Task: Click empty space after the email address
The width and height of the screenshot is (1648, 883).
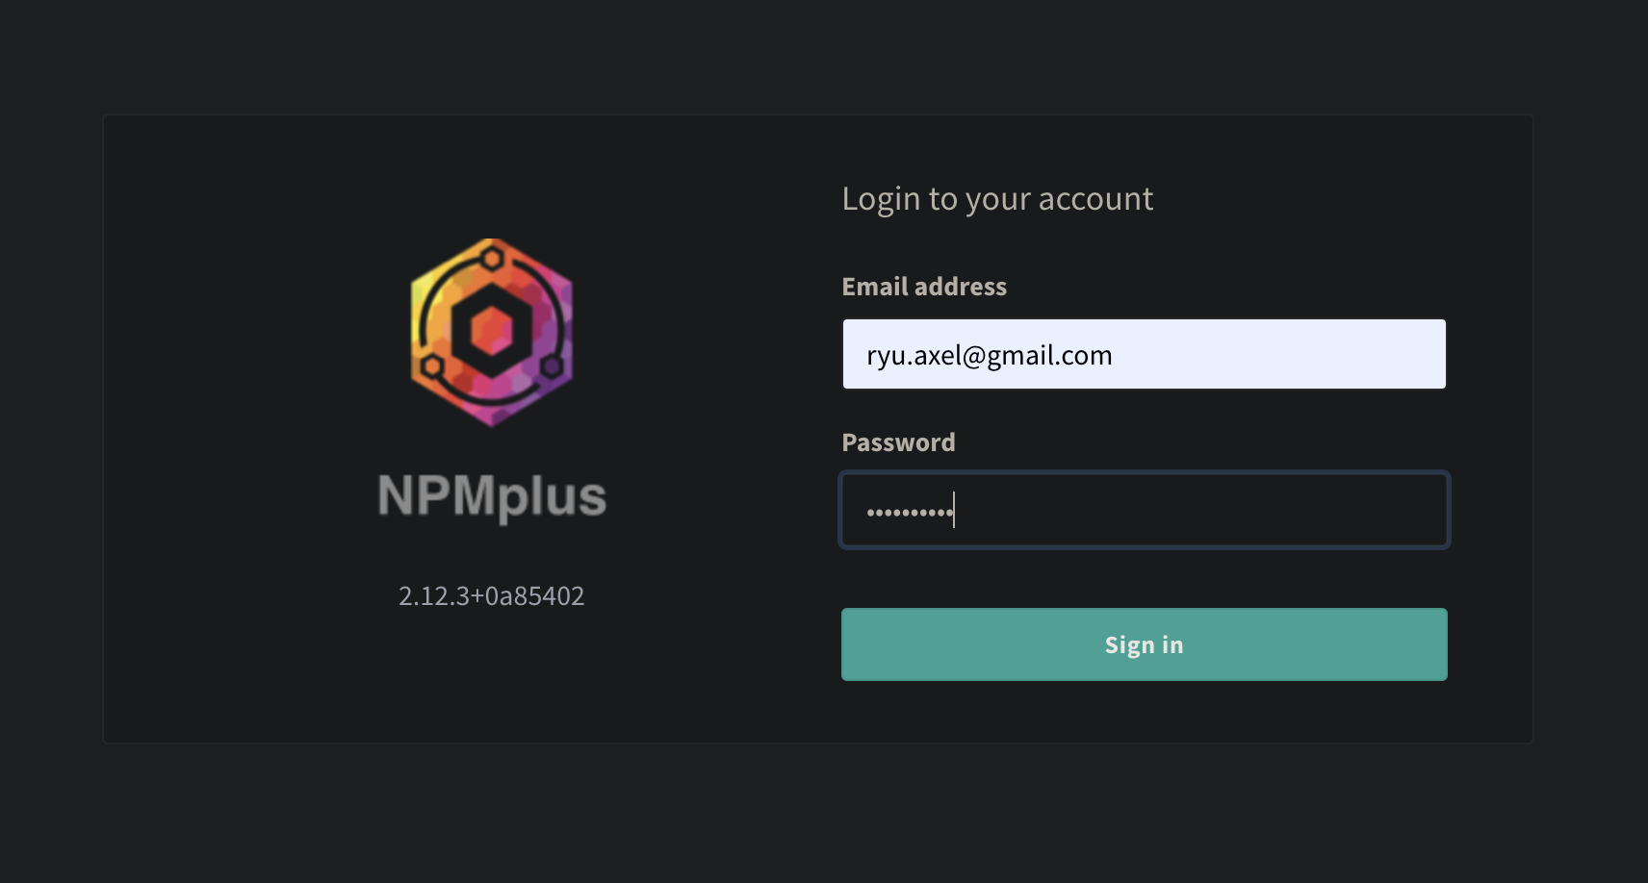Action: click(1280, 354)
